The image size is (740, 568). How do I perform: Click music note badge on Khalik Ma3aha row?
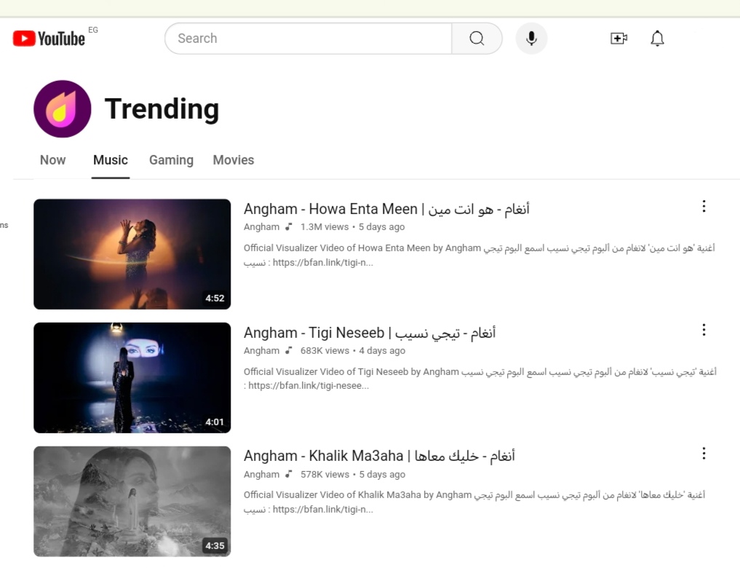pyautogui.click(x=289, y=474)
